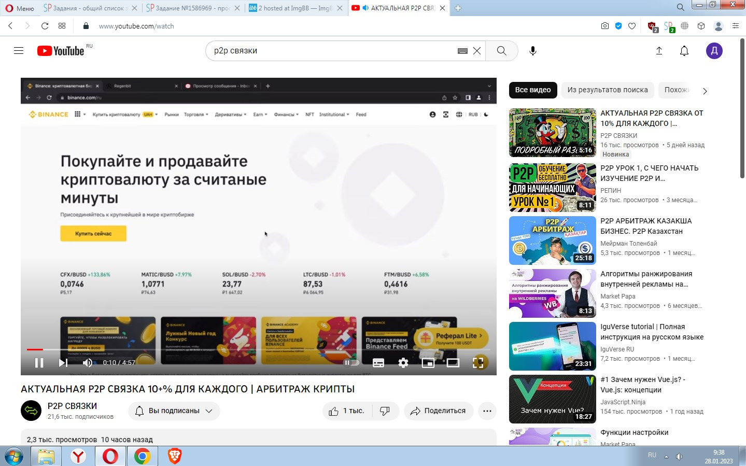This screenshot has width=746, height=466.
Task: Toggle autoplay switch in player
Action: click(351, 363)
